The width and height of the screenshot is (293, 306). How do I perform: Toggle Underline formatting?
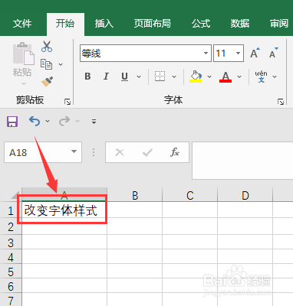pos(124,76)
